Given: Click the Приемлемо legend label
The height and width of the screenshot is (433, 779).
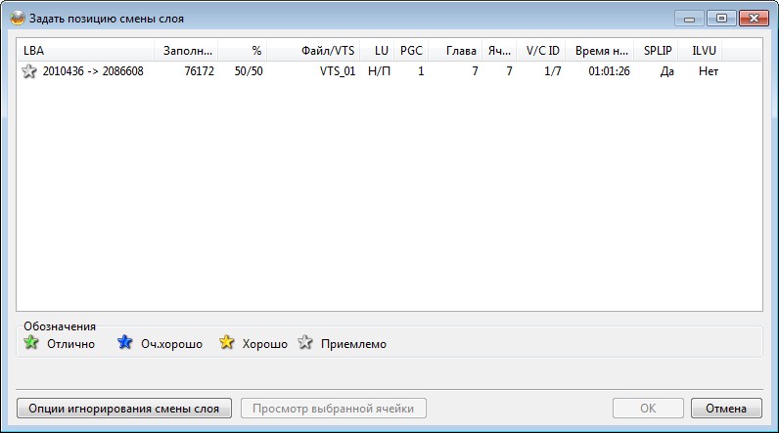Looking at the screenshot, I should [x=353, y=344].
